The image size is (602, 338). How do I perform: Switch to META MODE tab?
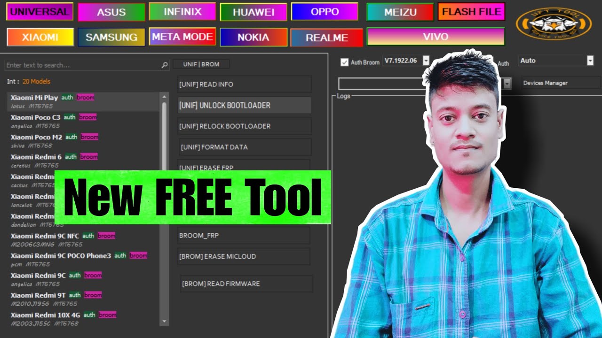182,37
